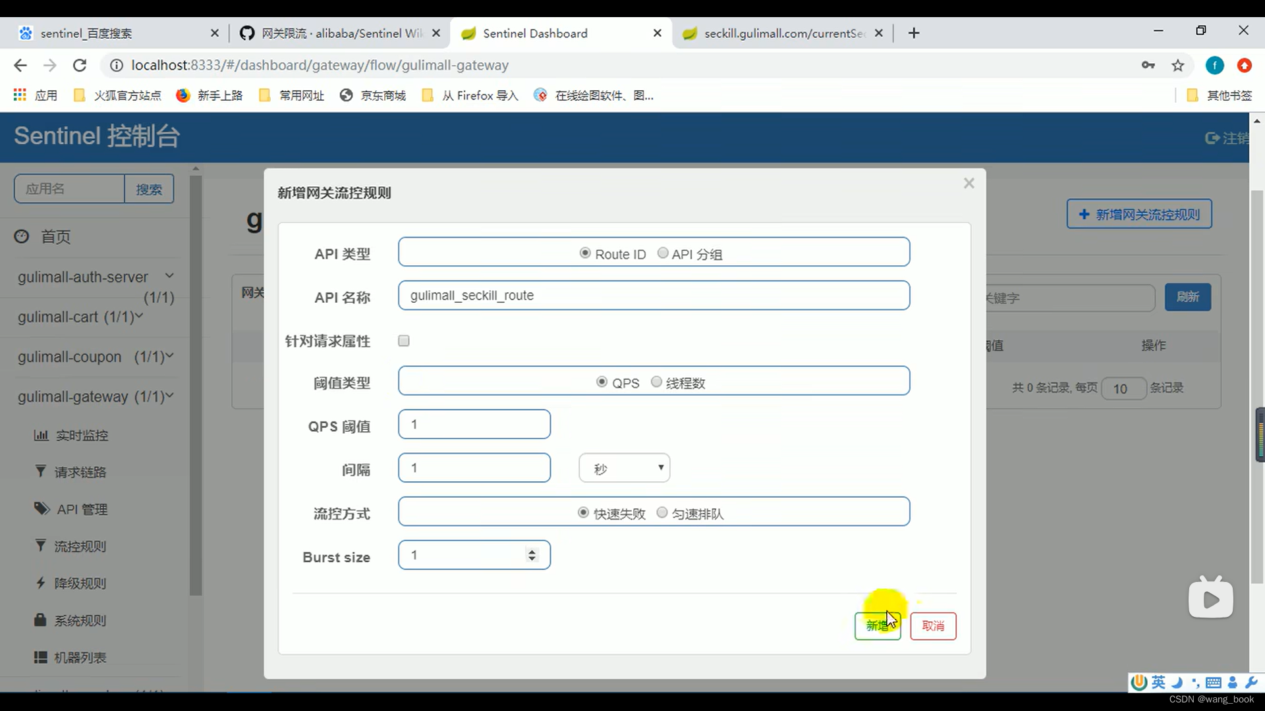Select 请求链路 request chain in sidebar

pos(82,471)
